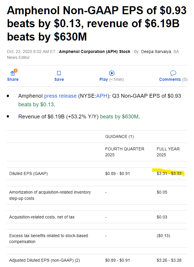Click the Save bookmark icon

point(59,73)
